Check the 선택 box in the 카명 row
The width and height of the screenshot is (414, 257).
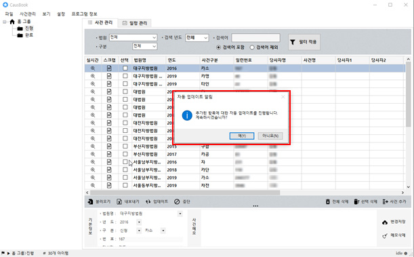(x=125, y=76)
